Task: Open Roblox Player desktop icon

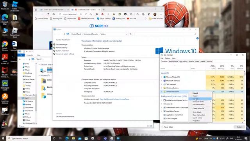Action: tap(15, 33)
